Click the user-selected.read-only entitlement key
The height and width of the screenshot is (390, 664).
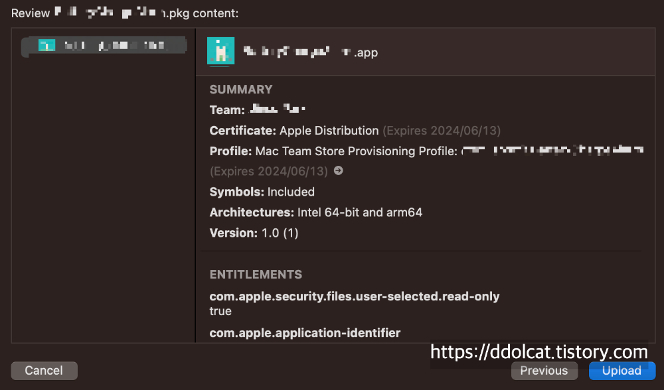tap(354, 296)
